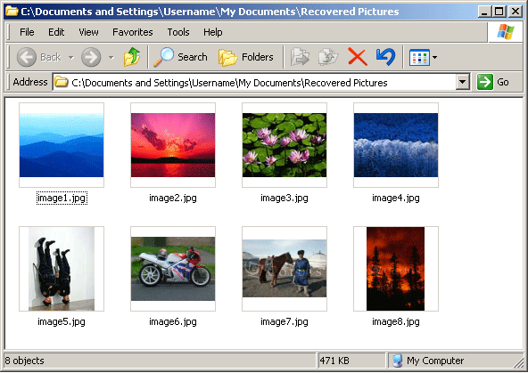Expand the Forward history dropdown arrow
The width and height of the screenshot is (528, 373).
[111, 58]
